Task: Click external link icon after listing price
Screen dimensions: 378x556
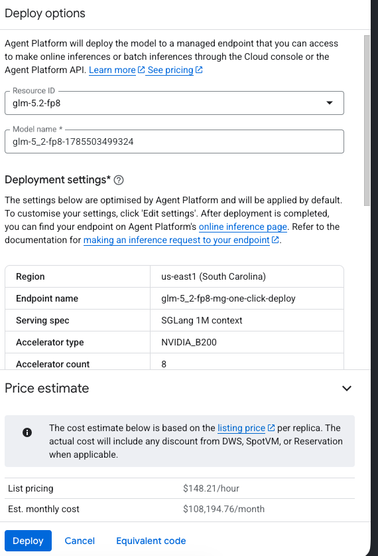Action: point(271,428)
